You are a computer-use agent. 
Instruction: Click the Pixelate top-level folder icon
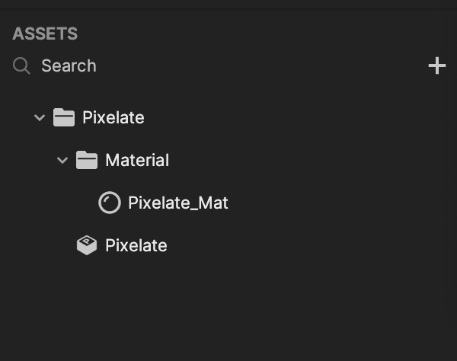pyautogui.click(x=64, y=117)
